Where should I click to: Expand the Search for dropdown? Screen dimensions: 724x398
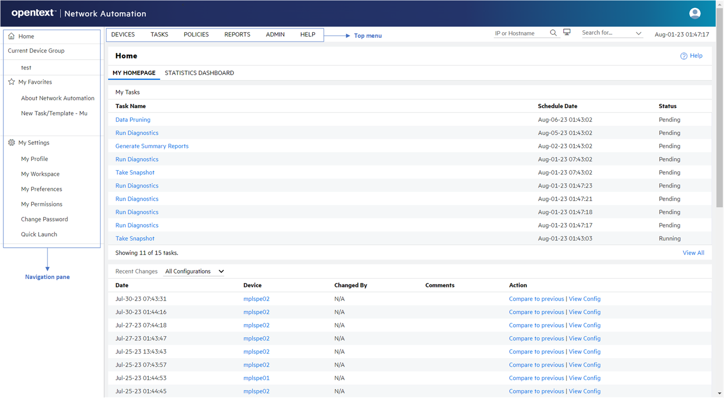[x=638, y=33]
